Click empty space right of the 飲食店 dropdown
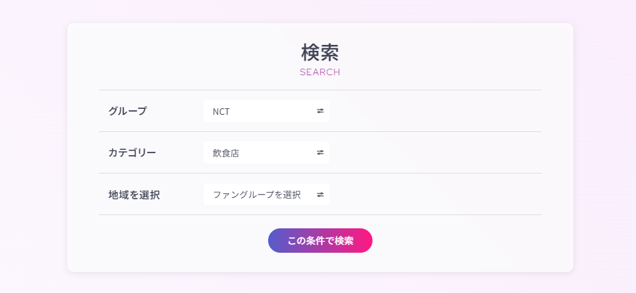Viewport: 636px width, 293px height. pyautogui.click(x=436, y=152)
